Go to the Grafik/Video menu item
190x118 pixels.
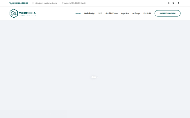tap(111, 13)
